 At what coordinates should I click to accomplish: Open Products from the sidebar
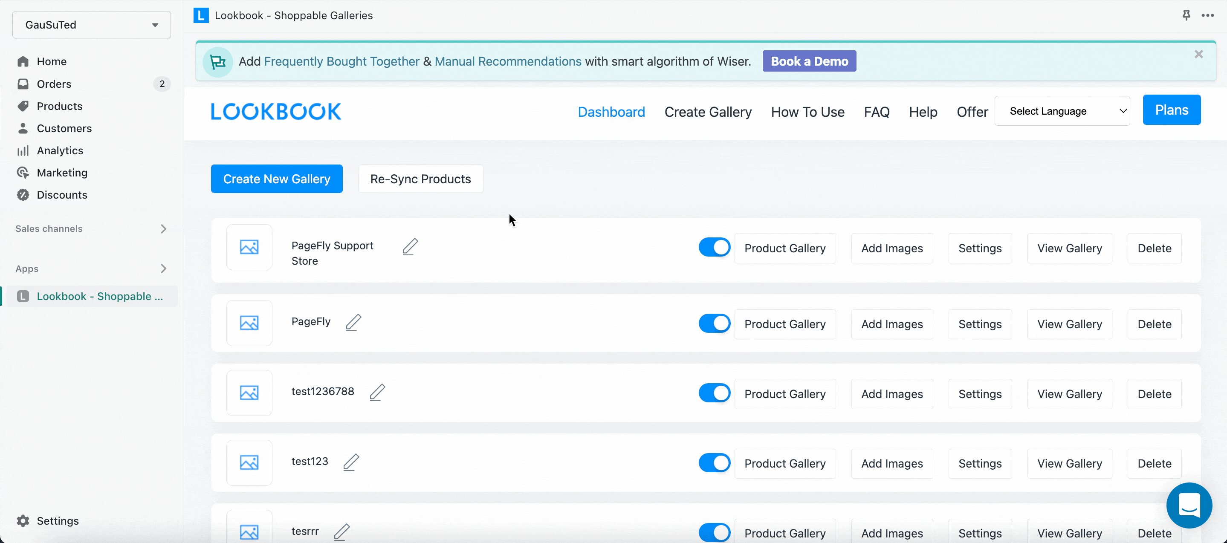[x=59, y=106]
